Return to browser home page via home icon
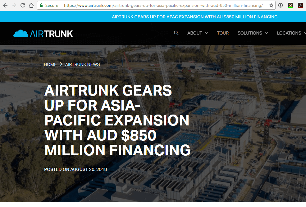Screen dimensions: 306x207 pos(31,5)
